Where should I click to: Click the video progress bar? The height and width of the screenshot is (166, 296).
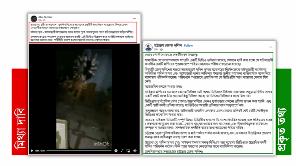pyautogui.click(x=78, y=150)
